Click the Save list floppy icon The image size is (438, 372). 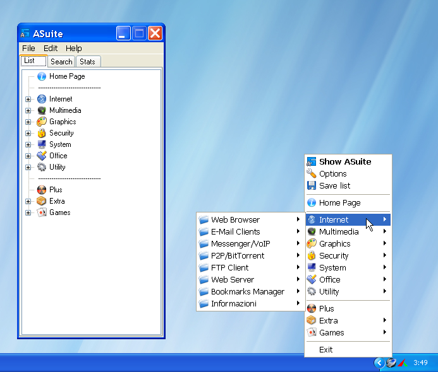point(312,185)
